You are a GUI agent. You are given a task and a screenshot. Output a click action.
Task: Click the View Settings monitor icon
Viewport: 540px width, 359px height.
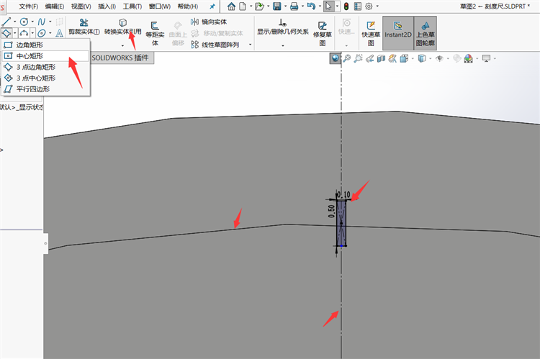click(486, 58)
